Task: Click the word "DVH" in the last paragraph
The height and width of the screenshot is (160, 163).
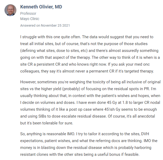Action: [x=145, y=134]
